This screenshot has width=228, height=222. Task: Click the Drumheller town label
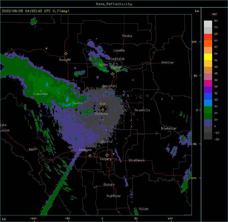point(169,128)
